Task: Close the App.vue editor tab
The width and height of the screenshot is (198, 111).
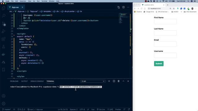Action: pyautogui.click(x=22, y=7)
